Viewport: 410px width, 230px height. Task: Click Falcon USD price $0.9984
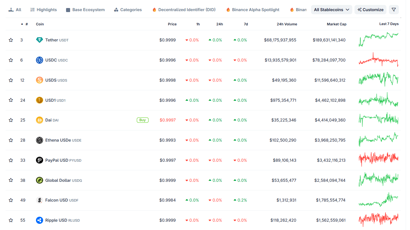click(167, 200)
